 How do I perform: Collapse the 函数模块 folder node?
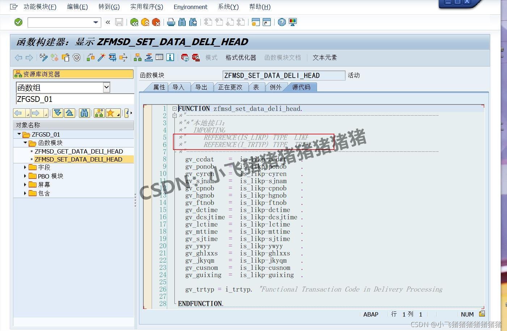(25, 143)
